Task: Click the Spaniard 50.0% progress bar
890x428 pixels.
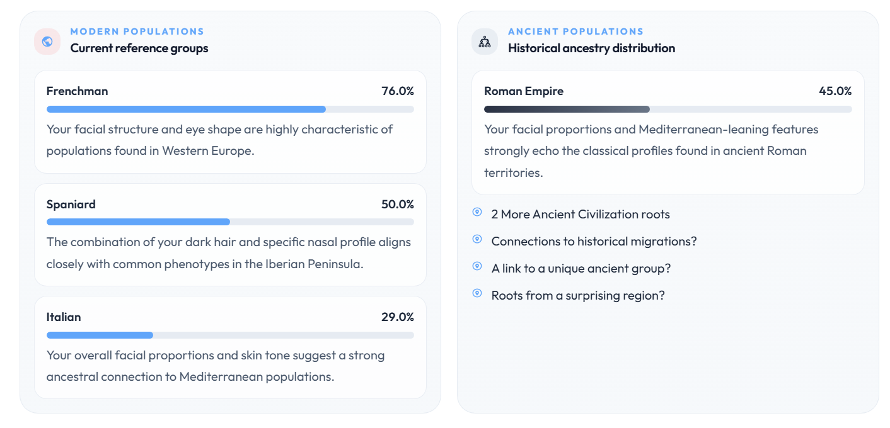Action: click(230, 222)
